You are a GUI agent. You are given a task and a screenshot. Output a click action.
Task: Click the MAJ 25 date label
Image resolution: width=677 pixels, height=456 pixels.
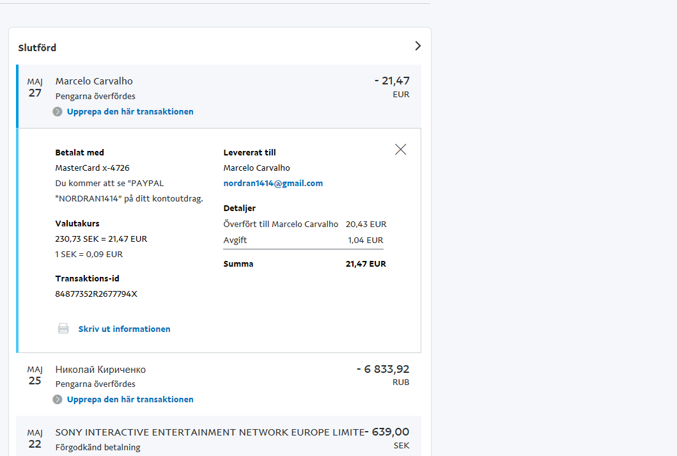pos(35,375)
